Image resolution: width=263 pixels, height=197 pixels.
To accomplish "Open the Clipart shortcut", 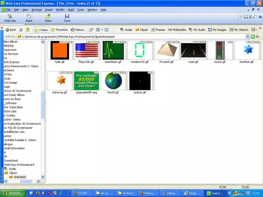I will [x=142, y=30].
